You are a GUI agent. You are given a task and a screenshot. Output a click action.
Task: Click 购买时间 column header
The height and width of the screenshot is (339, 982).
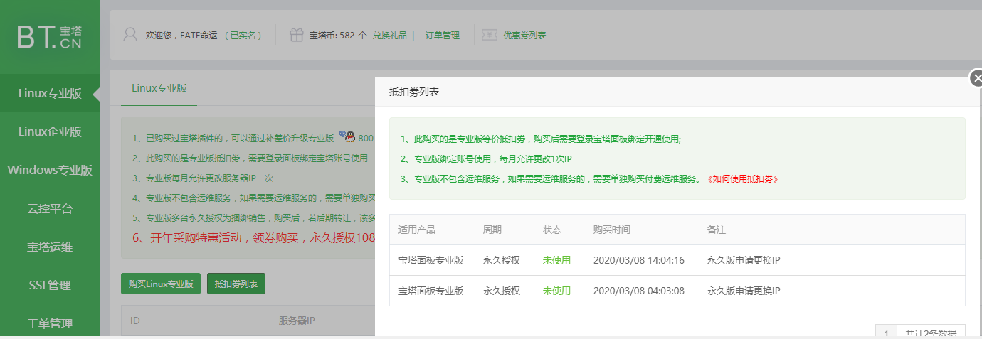[x=612, y=230]
